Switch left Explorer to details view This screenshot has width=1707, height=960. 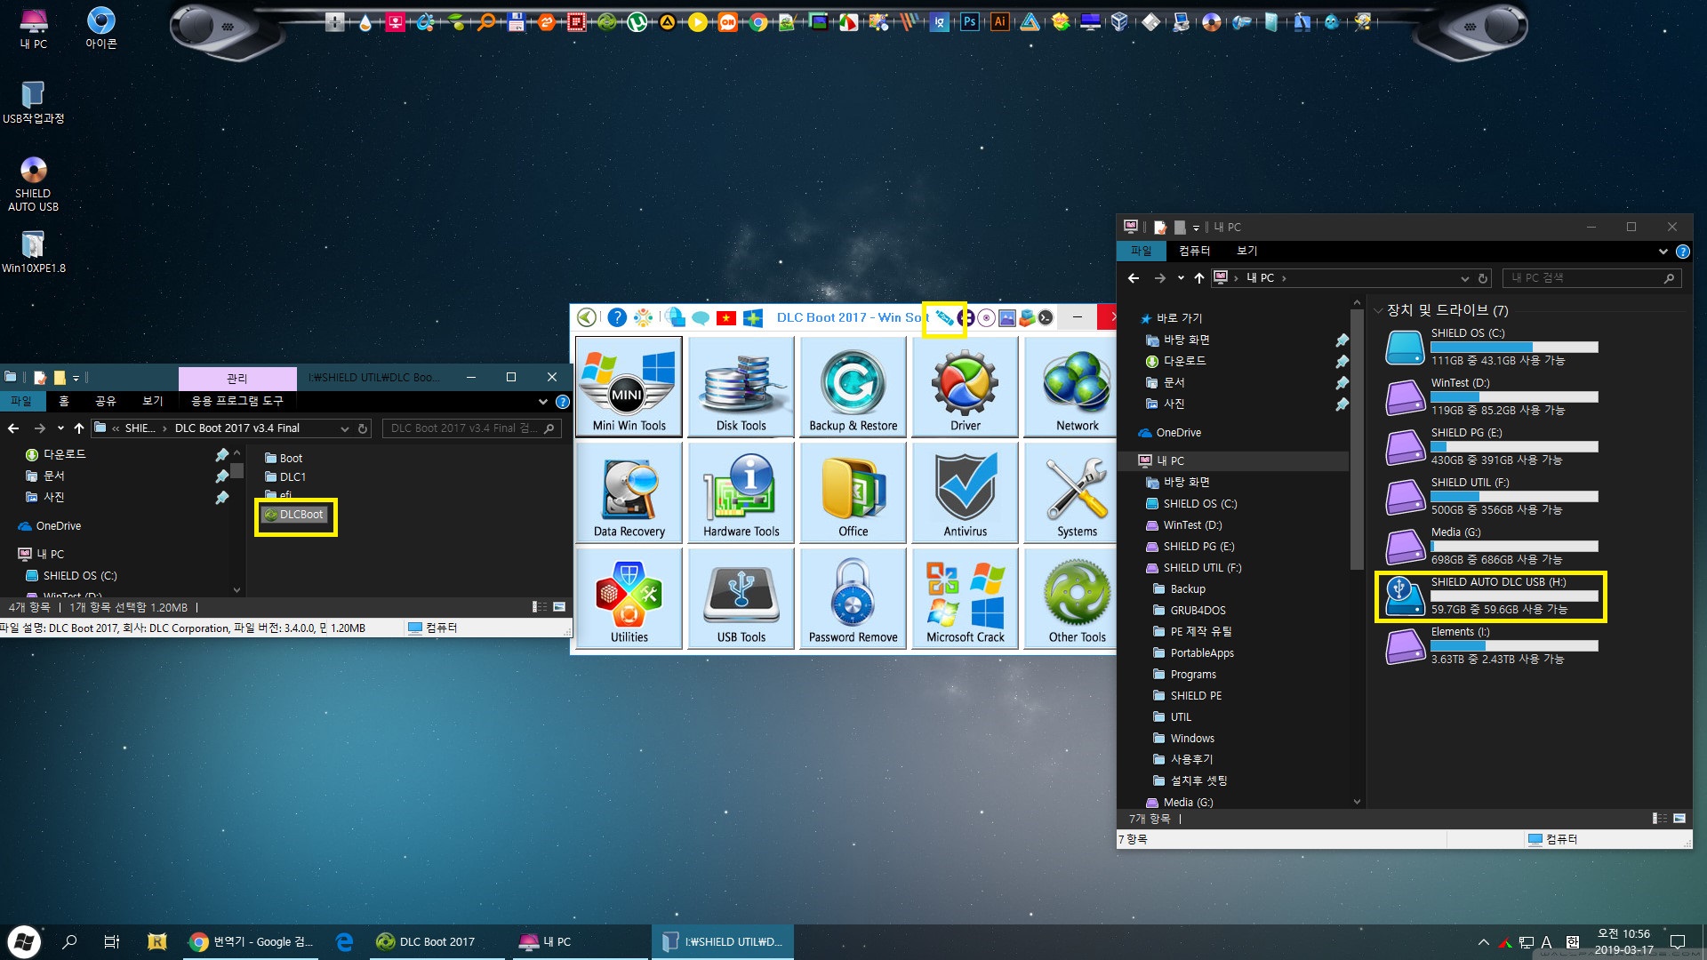tap(540, 607)
